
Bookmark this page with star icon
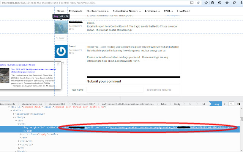tap(206, 3)
